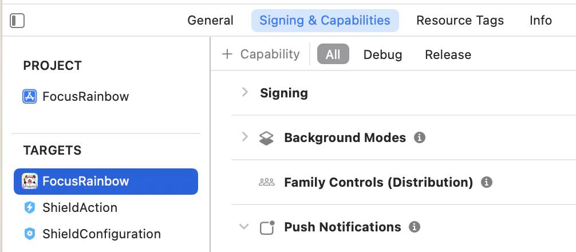Open the Resource Tags tab

pyautogui.click(x=460, y=21)
